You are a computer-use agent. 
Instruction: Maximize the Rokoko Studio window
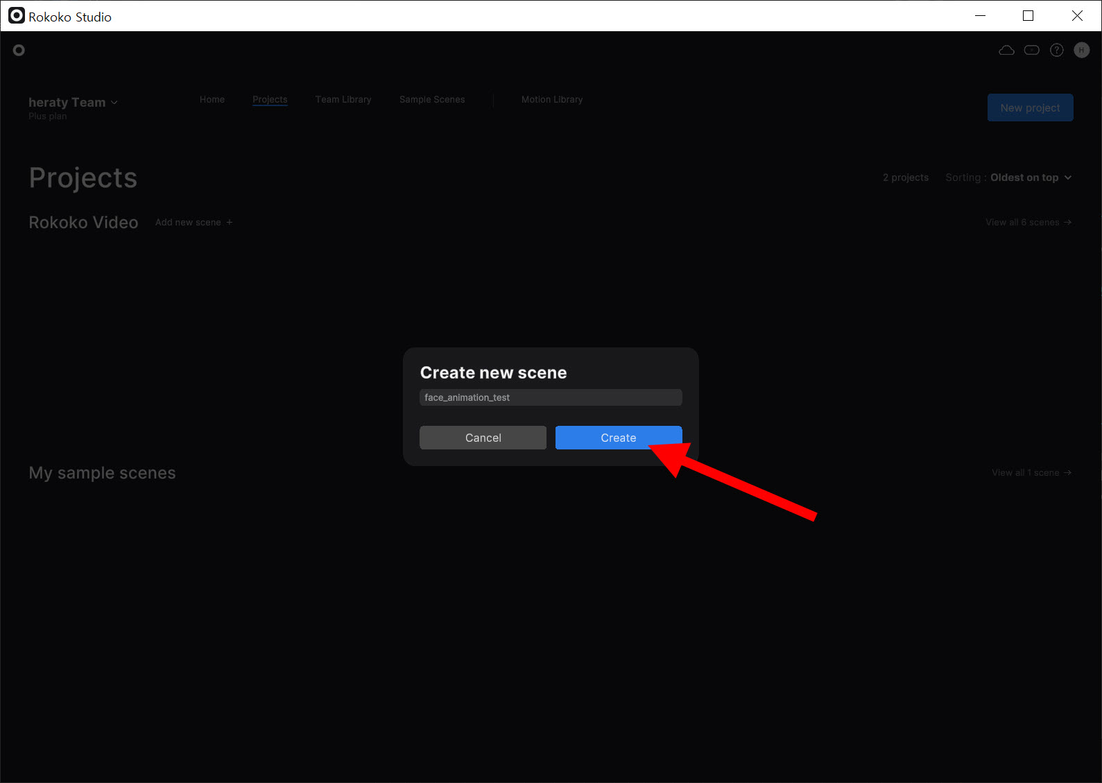[1028, 15]
